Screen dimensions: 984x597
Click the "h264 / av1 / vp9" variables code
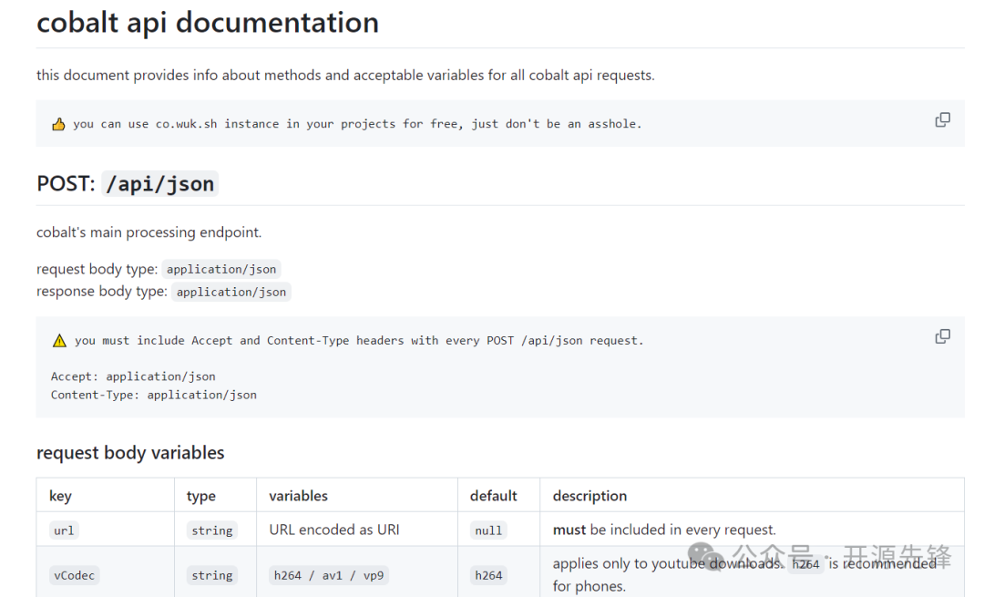pyautogui.click(x=329, y=575)
